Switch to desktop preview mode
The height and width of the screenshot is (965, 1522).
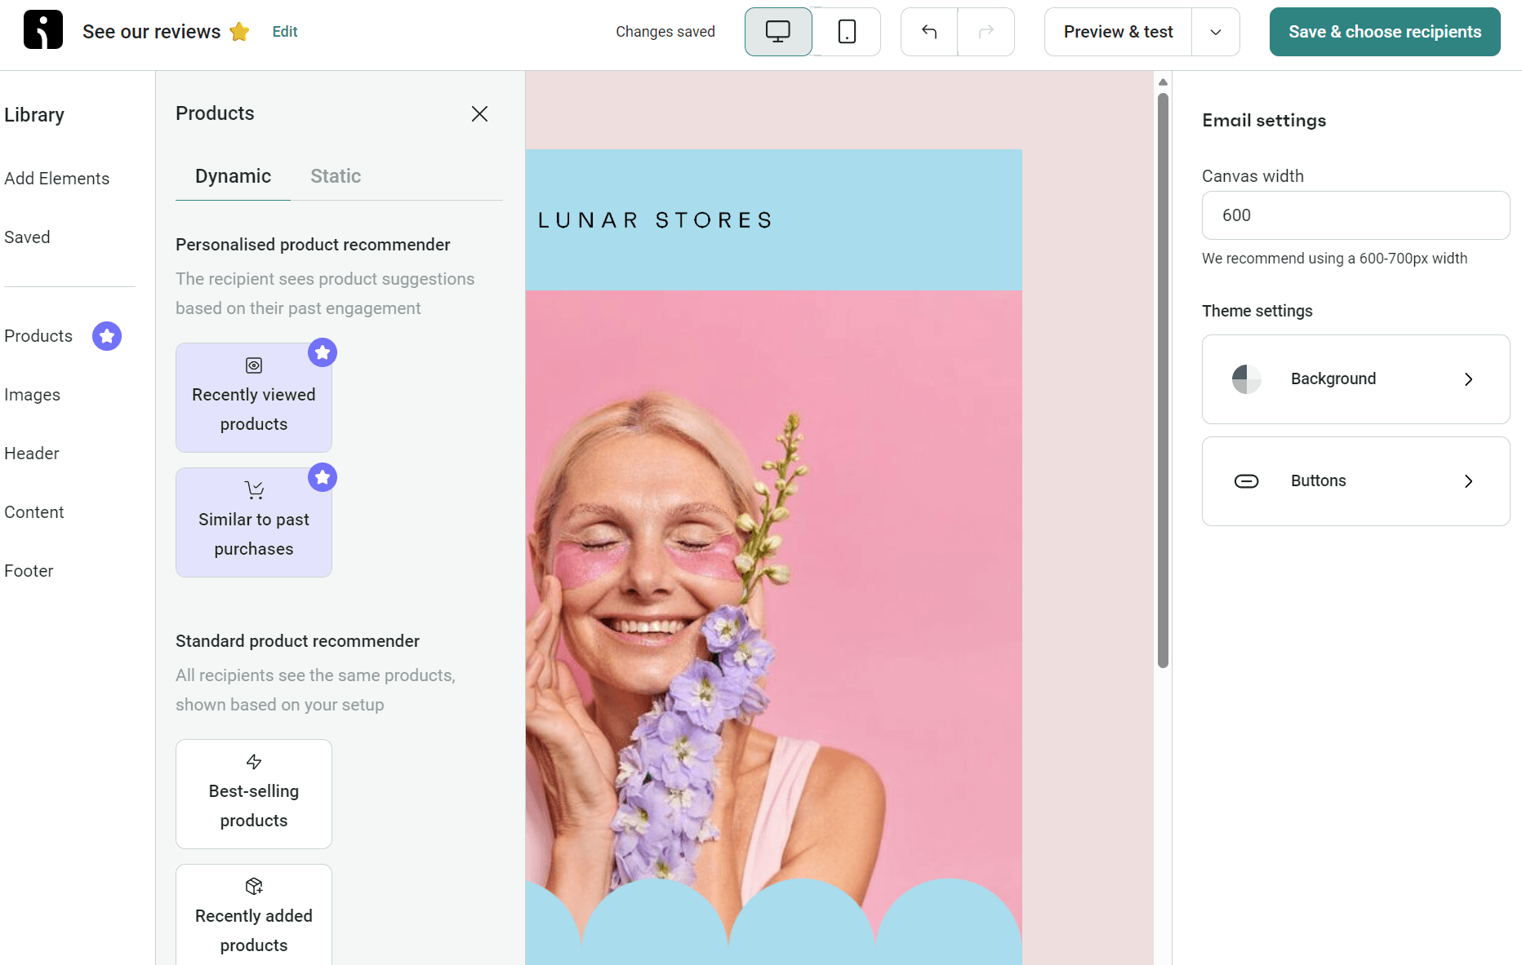778,32
